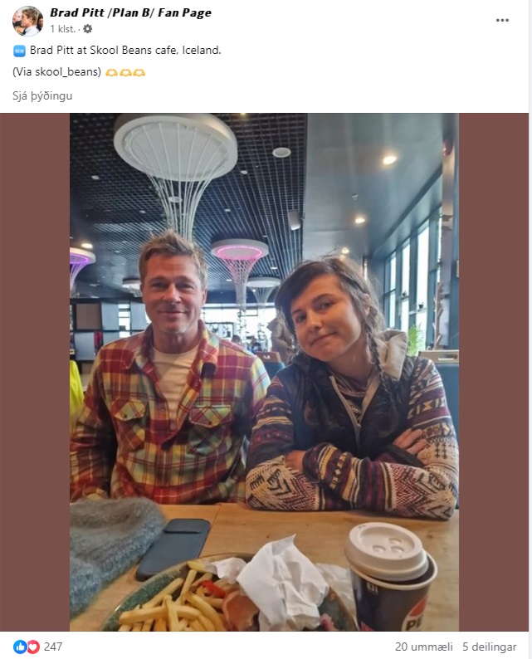
Task: Click the phone lying on the table
Action: (x=173, y=547)
